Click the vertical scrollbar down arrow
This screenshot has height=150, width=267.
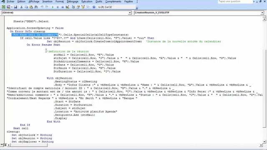pos(264,141)
